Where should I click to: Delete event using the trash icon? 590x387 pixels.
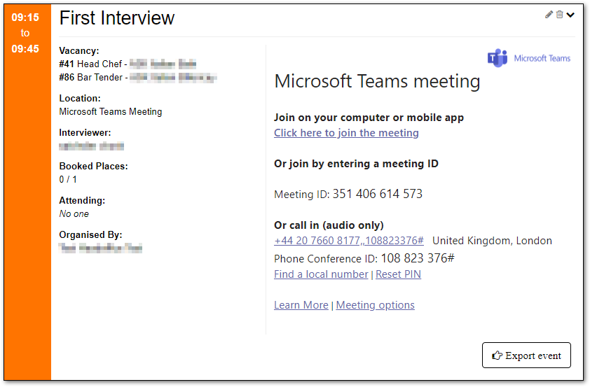point(559,15)
